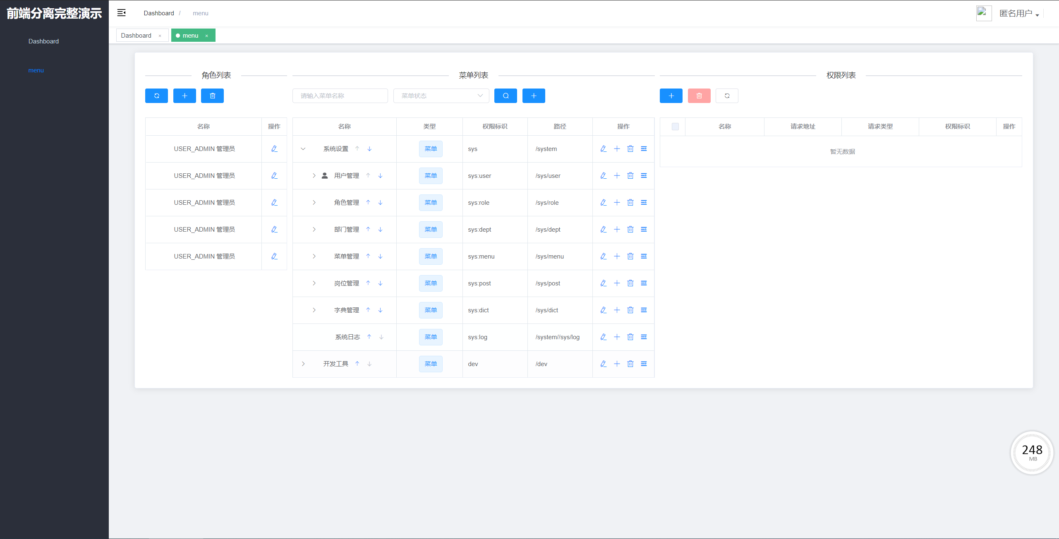Open the 菜单状态 dropdown
1059x539 pixels.
441,96
